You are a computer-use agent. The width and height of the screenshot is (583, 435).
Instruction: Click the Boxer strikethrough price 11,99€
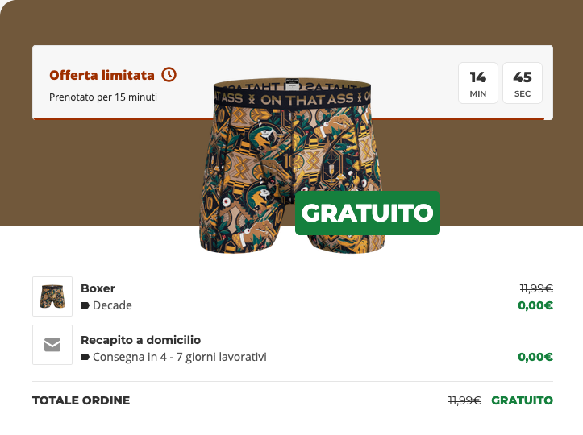coord(536,288)
